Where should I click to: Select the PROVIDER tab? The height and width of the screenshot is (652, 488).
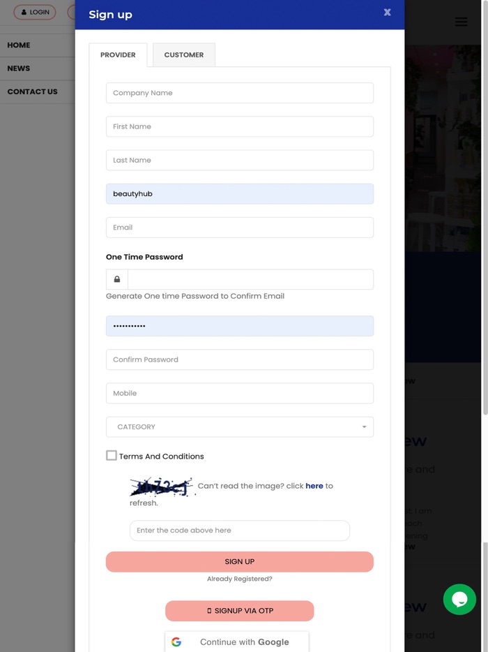coord(118,54)
